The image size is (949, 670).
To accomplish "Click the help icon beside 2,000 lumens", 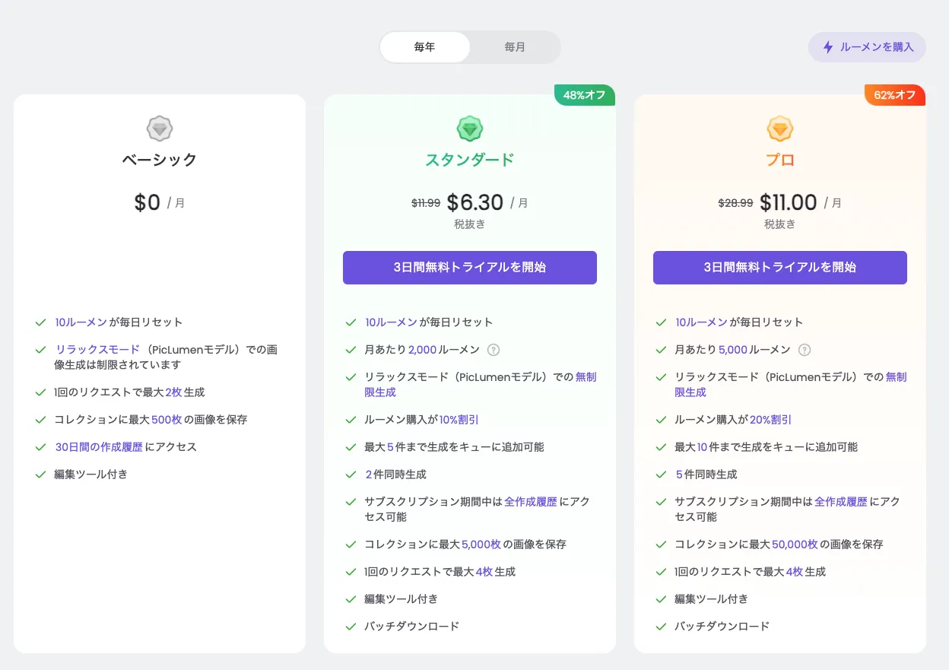I will coord(494,350).
